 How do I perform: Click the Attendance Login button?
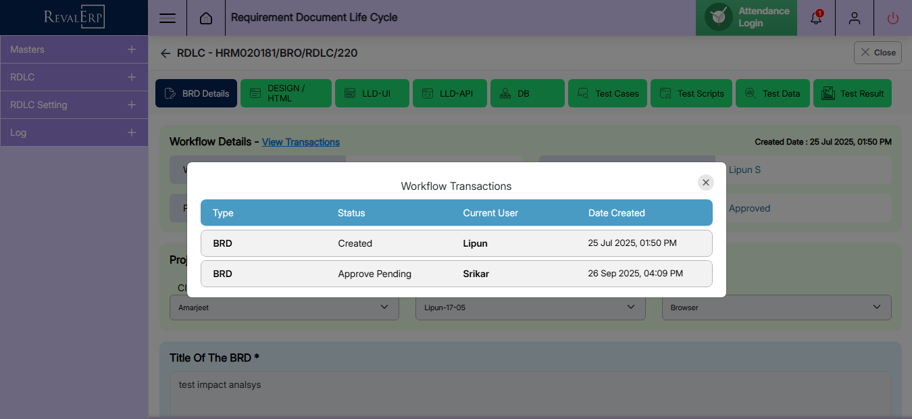click(x=746, y=18)
